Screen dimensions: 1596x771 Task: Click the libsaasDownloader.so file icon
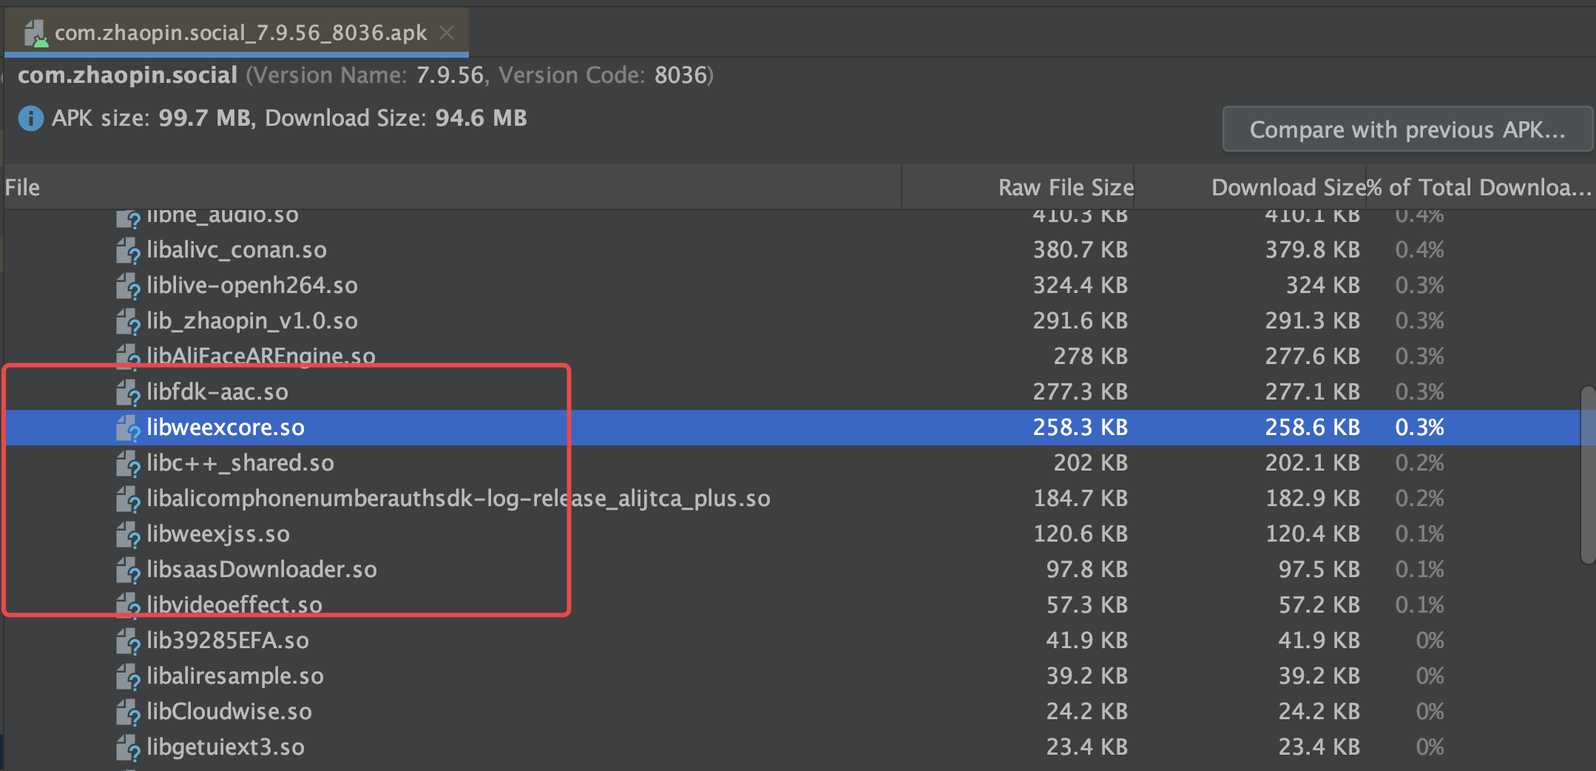tap(128, 570)
